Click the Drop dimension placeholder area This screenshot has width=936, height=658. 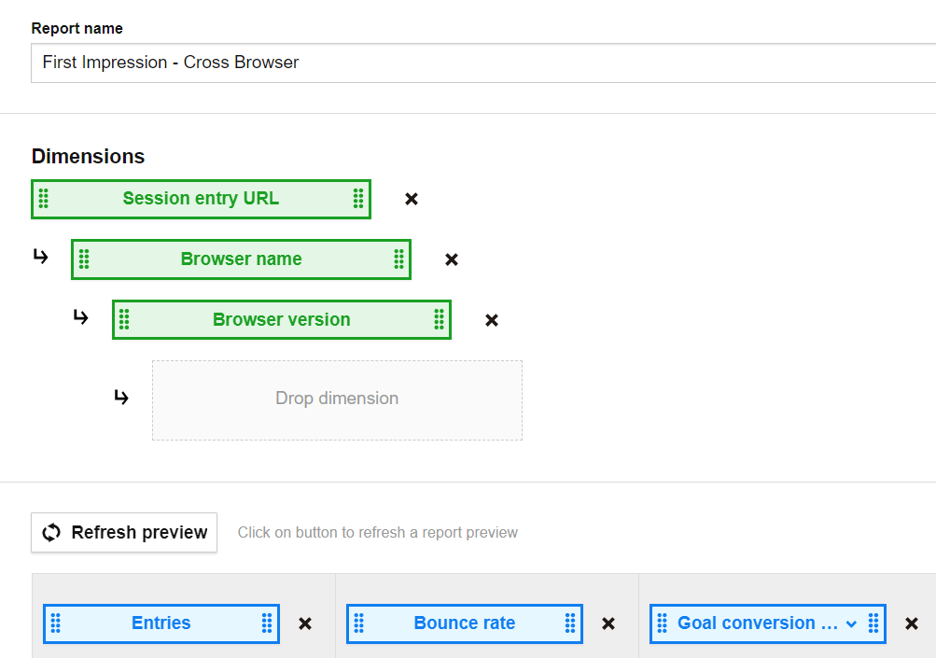337,399
